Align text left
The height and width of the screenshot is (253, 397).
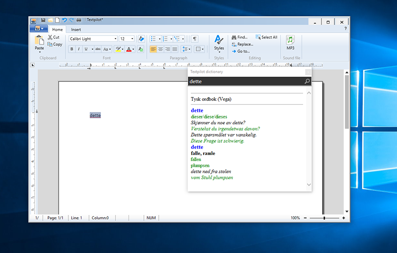pos(153,49)
